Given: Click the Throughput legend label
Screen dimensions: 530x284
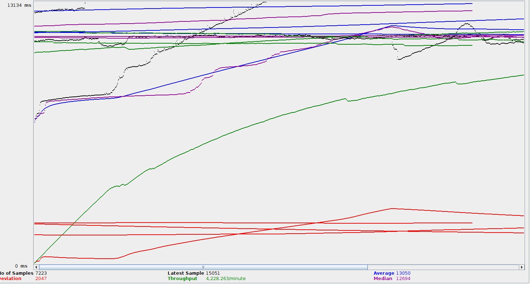Looking at the screenshot, I should coord(182,279).
